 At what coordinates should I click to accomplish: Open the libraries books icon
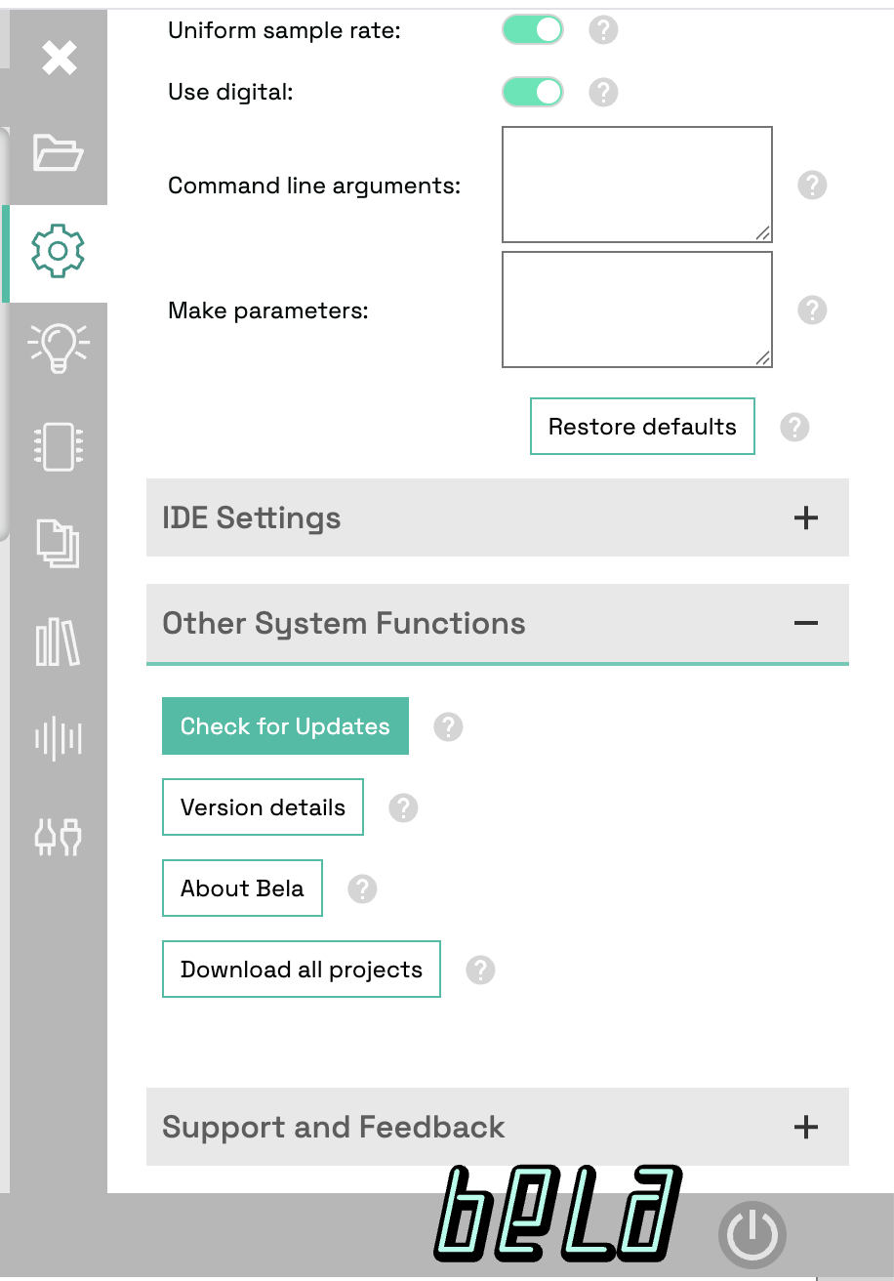click(x=58, y=642)
